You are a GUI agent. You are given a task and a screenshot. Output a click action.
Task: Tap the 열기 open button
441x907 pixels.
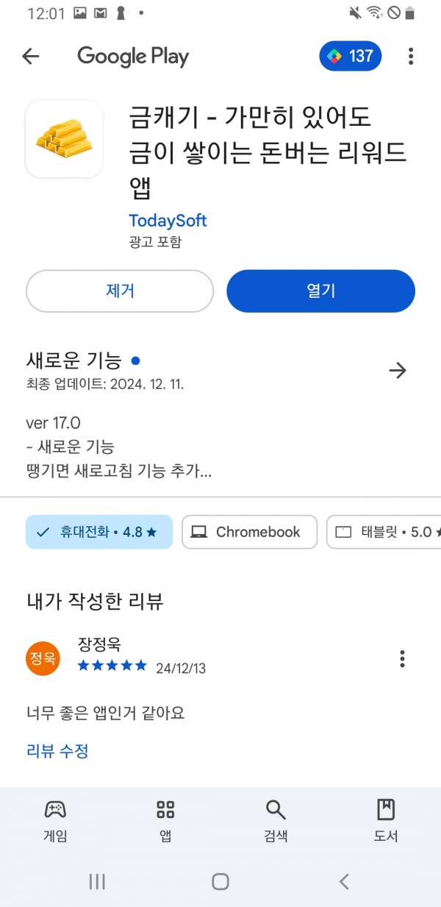pos(320,291)
